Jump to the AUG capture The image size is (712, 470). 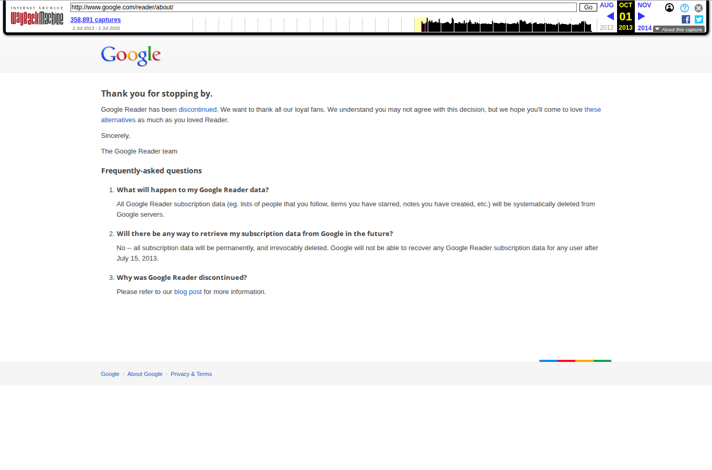[x=607, y=5]
